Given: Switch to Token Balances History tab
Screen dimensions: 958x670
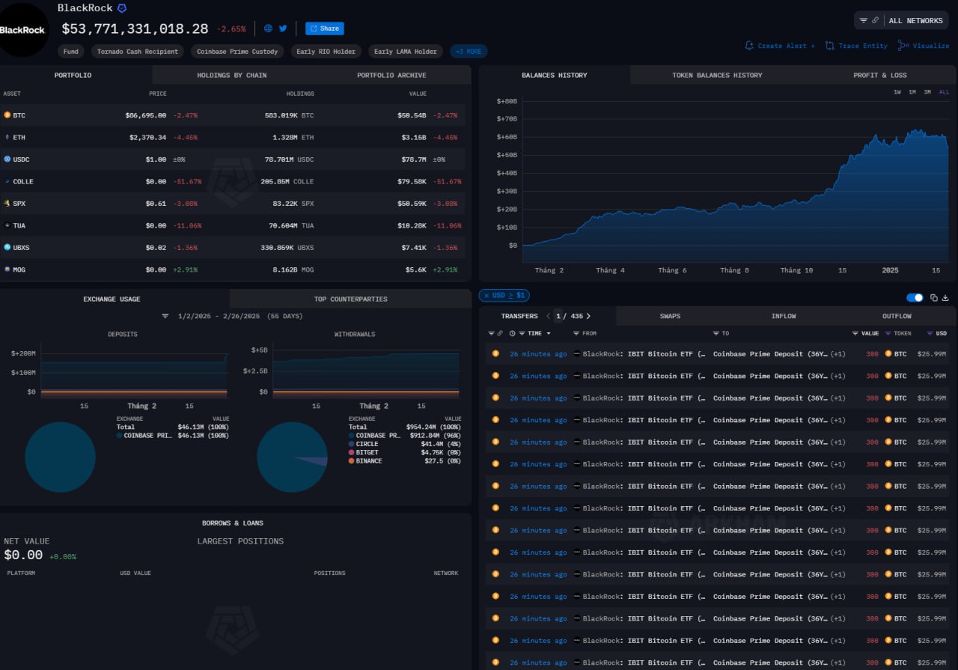Looking at the screenshot, I should pos(717,75).
